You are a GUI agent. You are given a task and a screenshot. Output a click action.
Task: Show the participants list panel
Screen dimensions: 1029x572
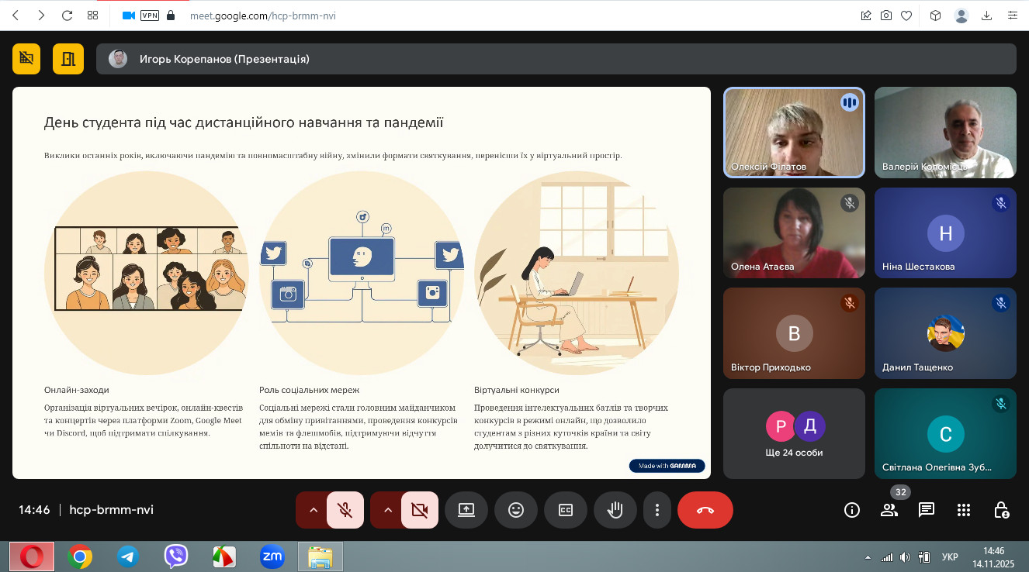point(889,510)
